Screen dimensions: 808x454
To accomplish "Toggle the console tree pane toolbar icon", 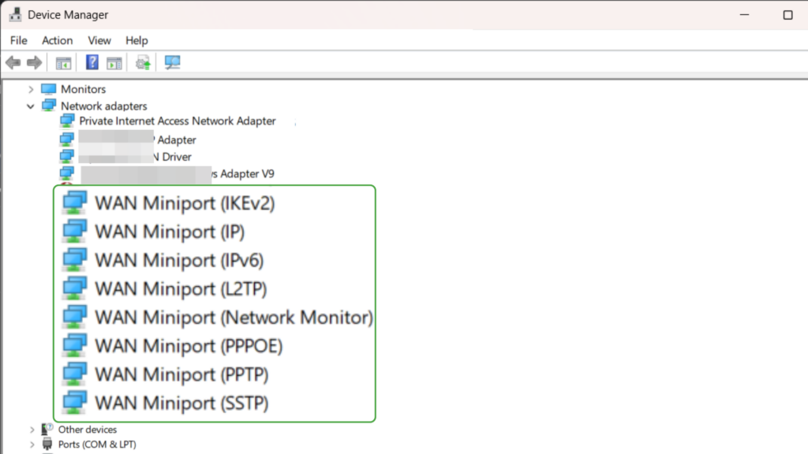I will pyautogui.click(x=63, y=63).
